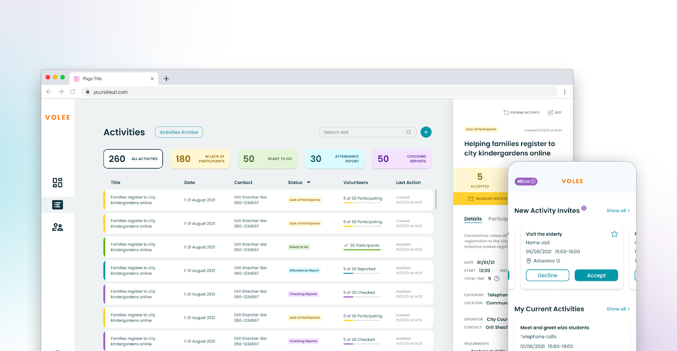This screenshot has height=351, width=677.
Task: Close the Page Title browser tab
Action: pyautogui.click(x=152, y=78)
